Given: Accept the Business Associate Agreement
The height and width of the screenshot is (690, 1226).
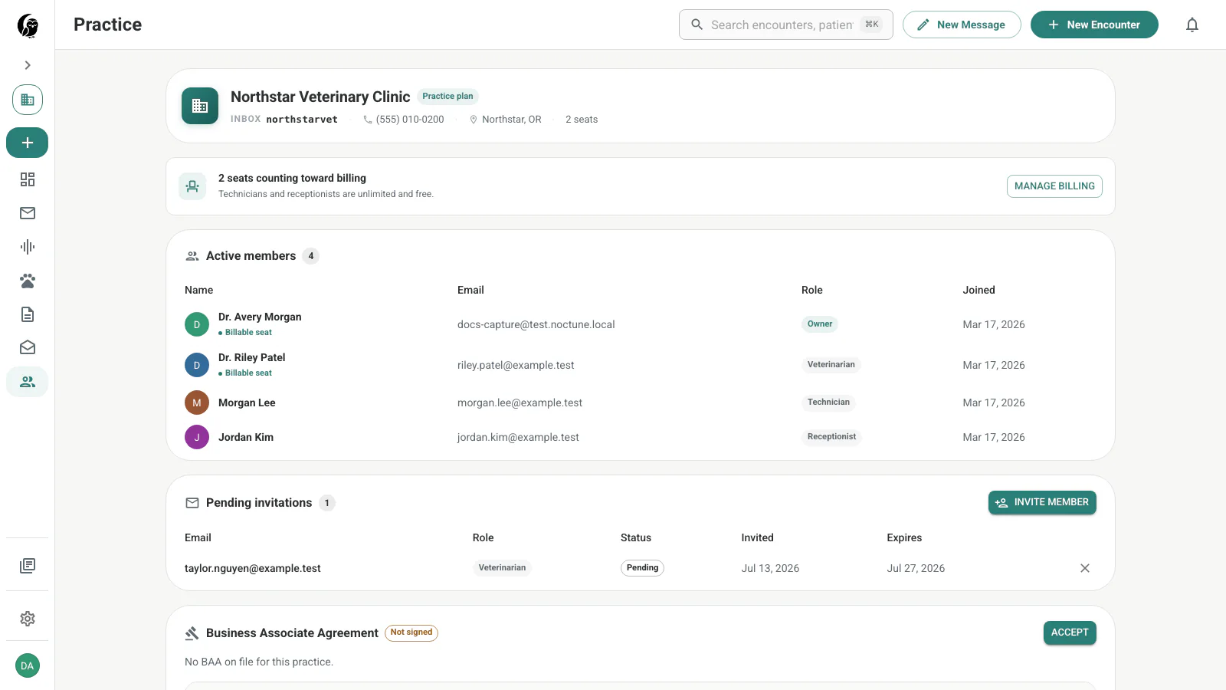Looking at the screenshot, I should [x=1070, y=632].
